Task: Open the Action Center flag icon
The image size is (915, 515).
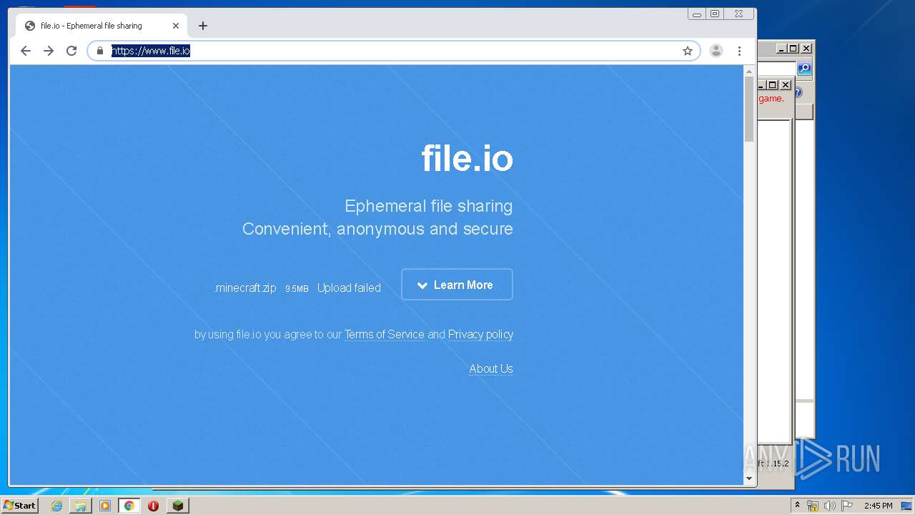Action: (847, 506)
